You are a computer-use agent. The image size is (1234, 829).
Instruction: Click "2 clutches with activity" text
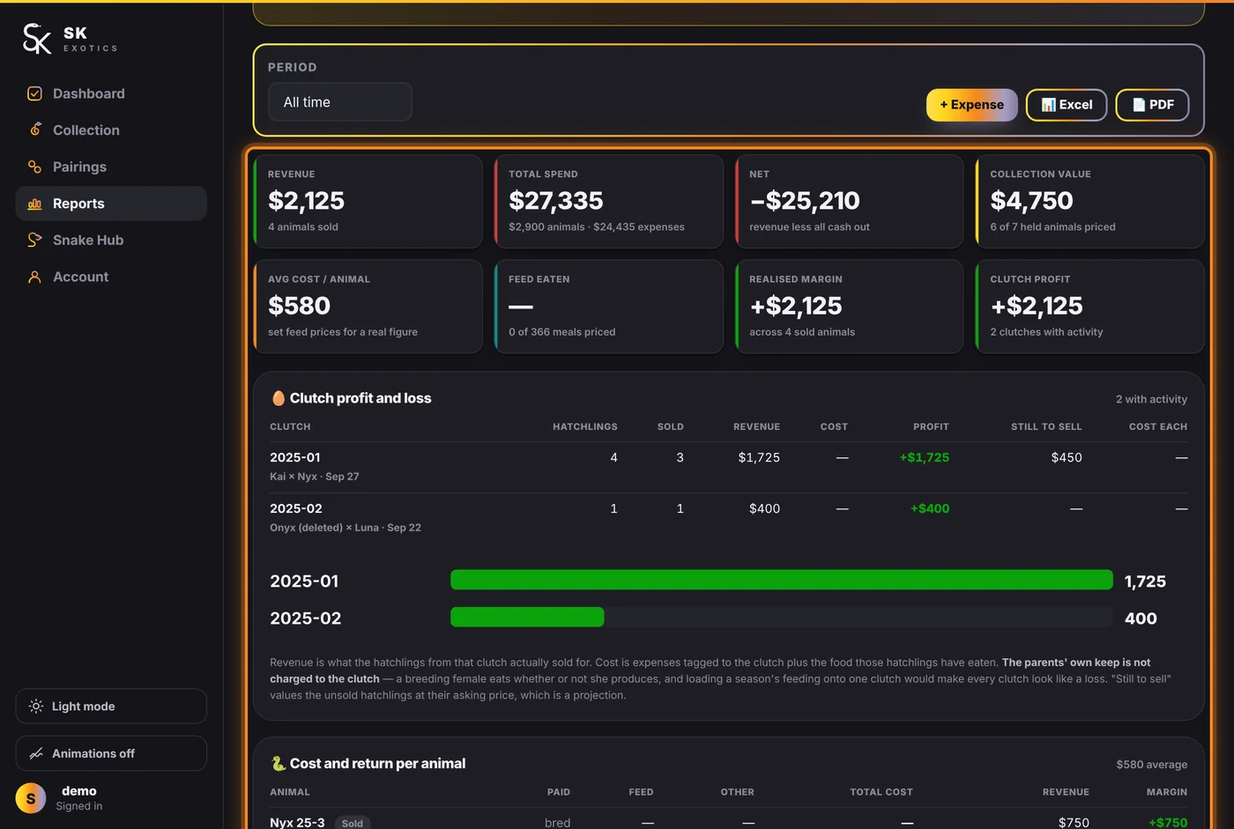(1046, 332)
